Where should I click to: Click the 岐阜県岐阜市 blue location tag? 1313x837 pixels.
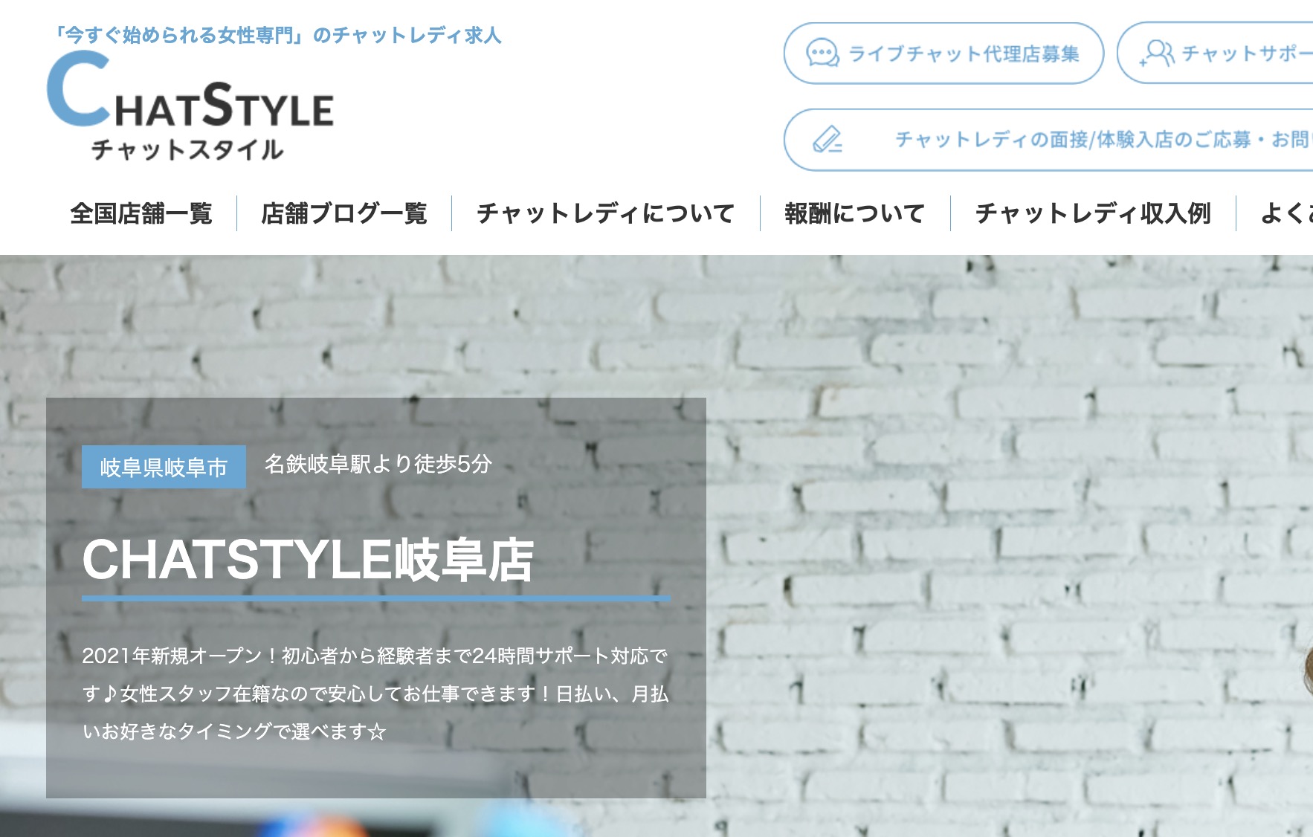pos(164,467)
